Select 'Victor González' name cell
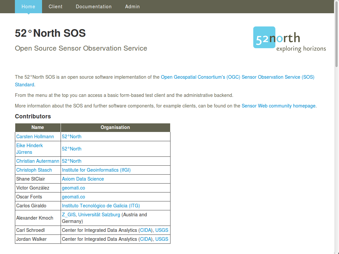 [x=38, y=188]
